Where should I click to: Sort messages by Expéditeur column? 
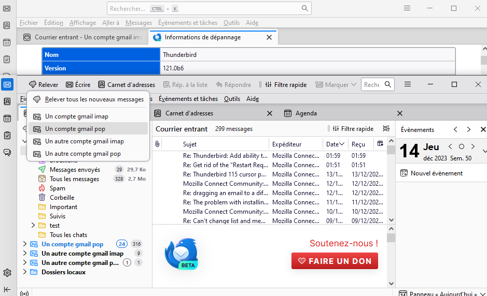pos(287,144)
